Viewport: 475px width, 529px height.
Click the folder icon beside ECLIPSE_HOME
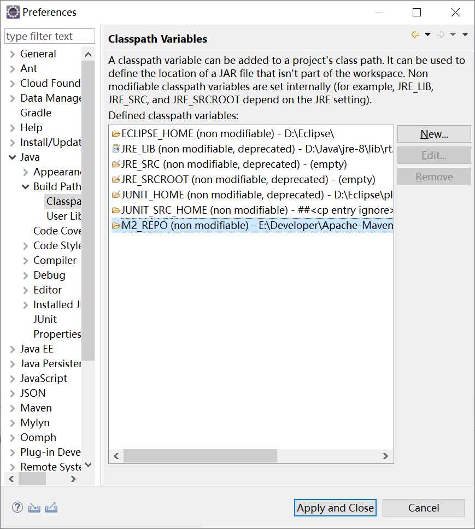click(115, 133)
